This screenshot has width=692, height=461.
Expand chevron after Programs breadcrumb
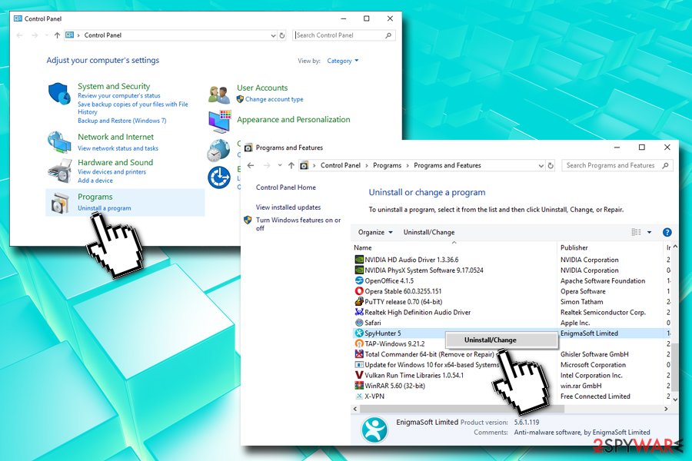[407, 165]
